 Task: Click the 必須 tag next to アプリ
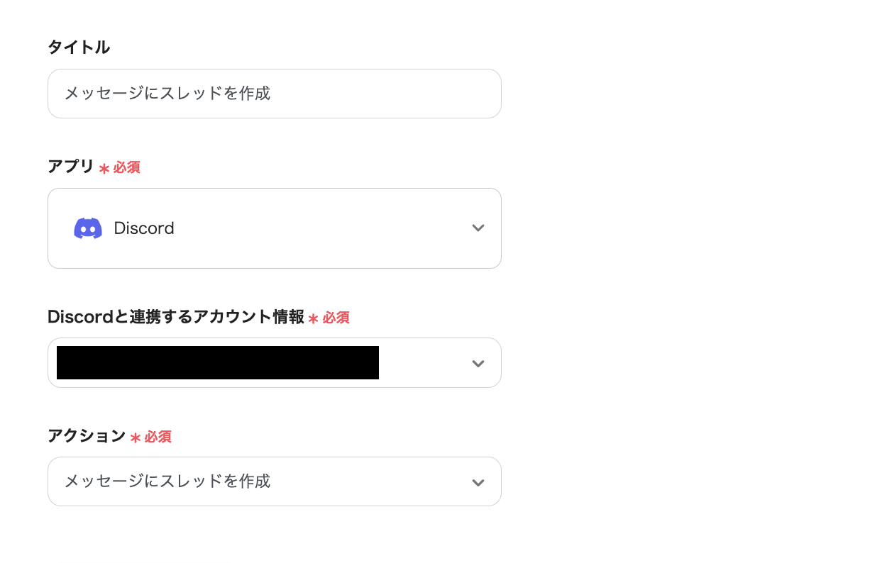coord(127,167)
